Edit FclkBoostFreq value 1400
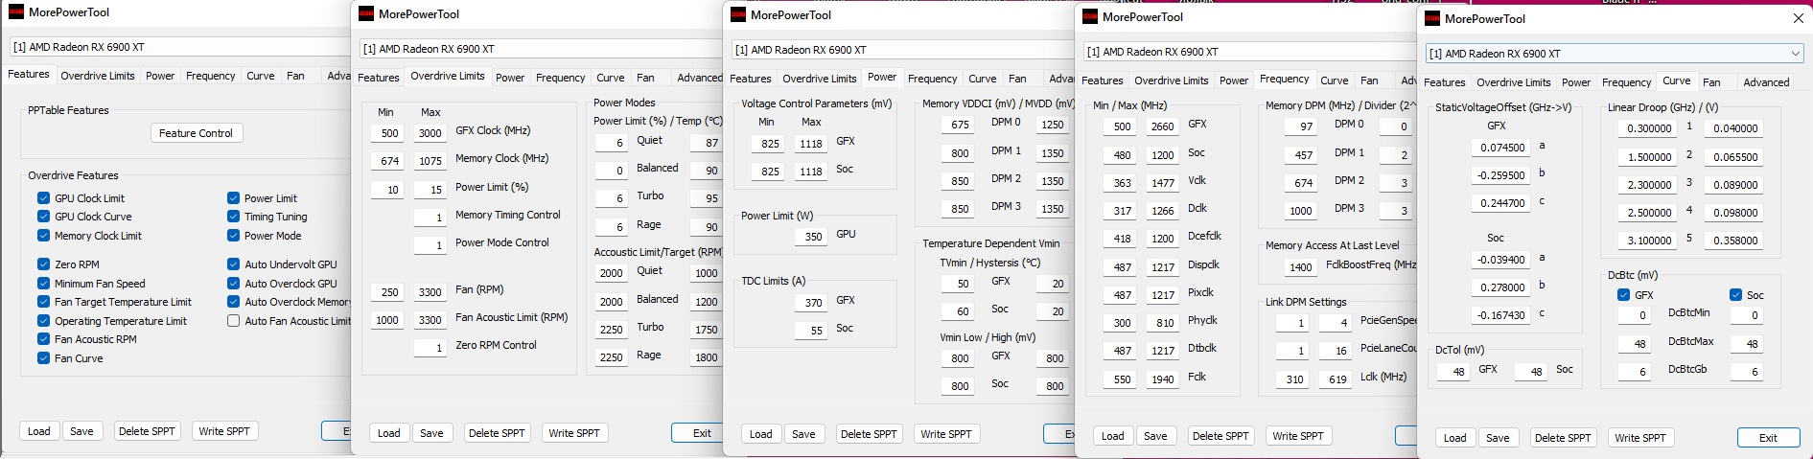Image resolution: width=1813 pixels, height=459 pixels. tap(1301, 267)
